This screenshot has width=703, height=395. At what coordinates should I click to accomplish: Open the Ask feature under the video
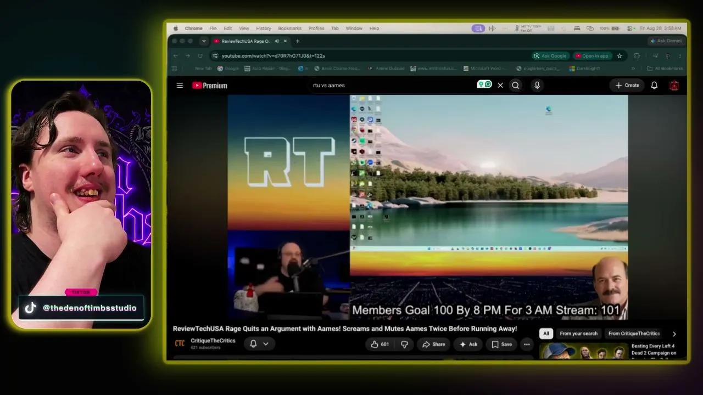click(x=468, y=344)
